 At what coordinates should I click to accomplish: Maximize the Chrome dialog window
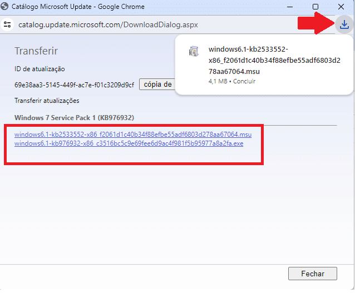(315, 7)
